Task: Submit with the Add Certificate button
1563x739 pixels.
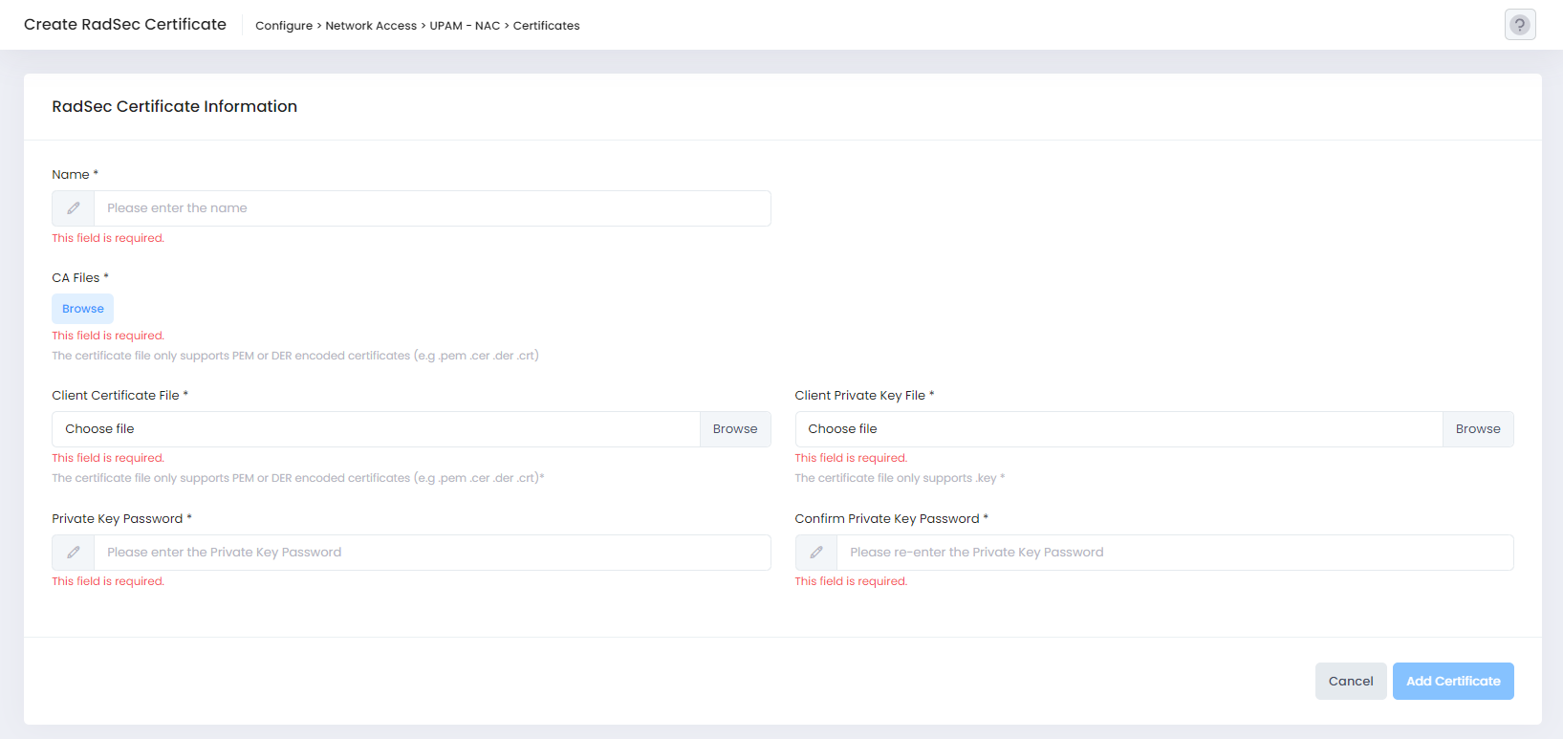Action: [x=1452, y=681]
